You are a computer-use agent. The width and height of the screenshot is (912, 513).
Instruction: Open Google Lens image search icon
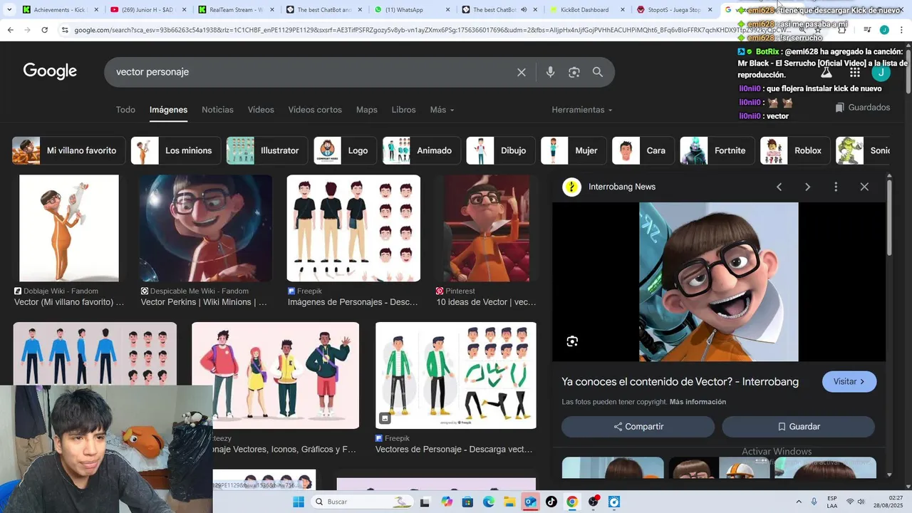[574, 72]
